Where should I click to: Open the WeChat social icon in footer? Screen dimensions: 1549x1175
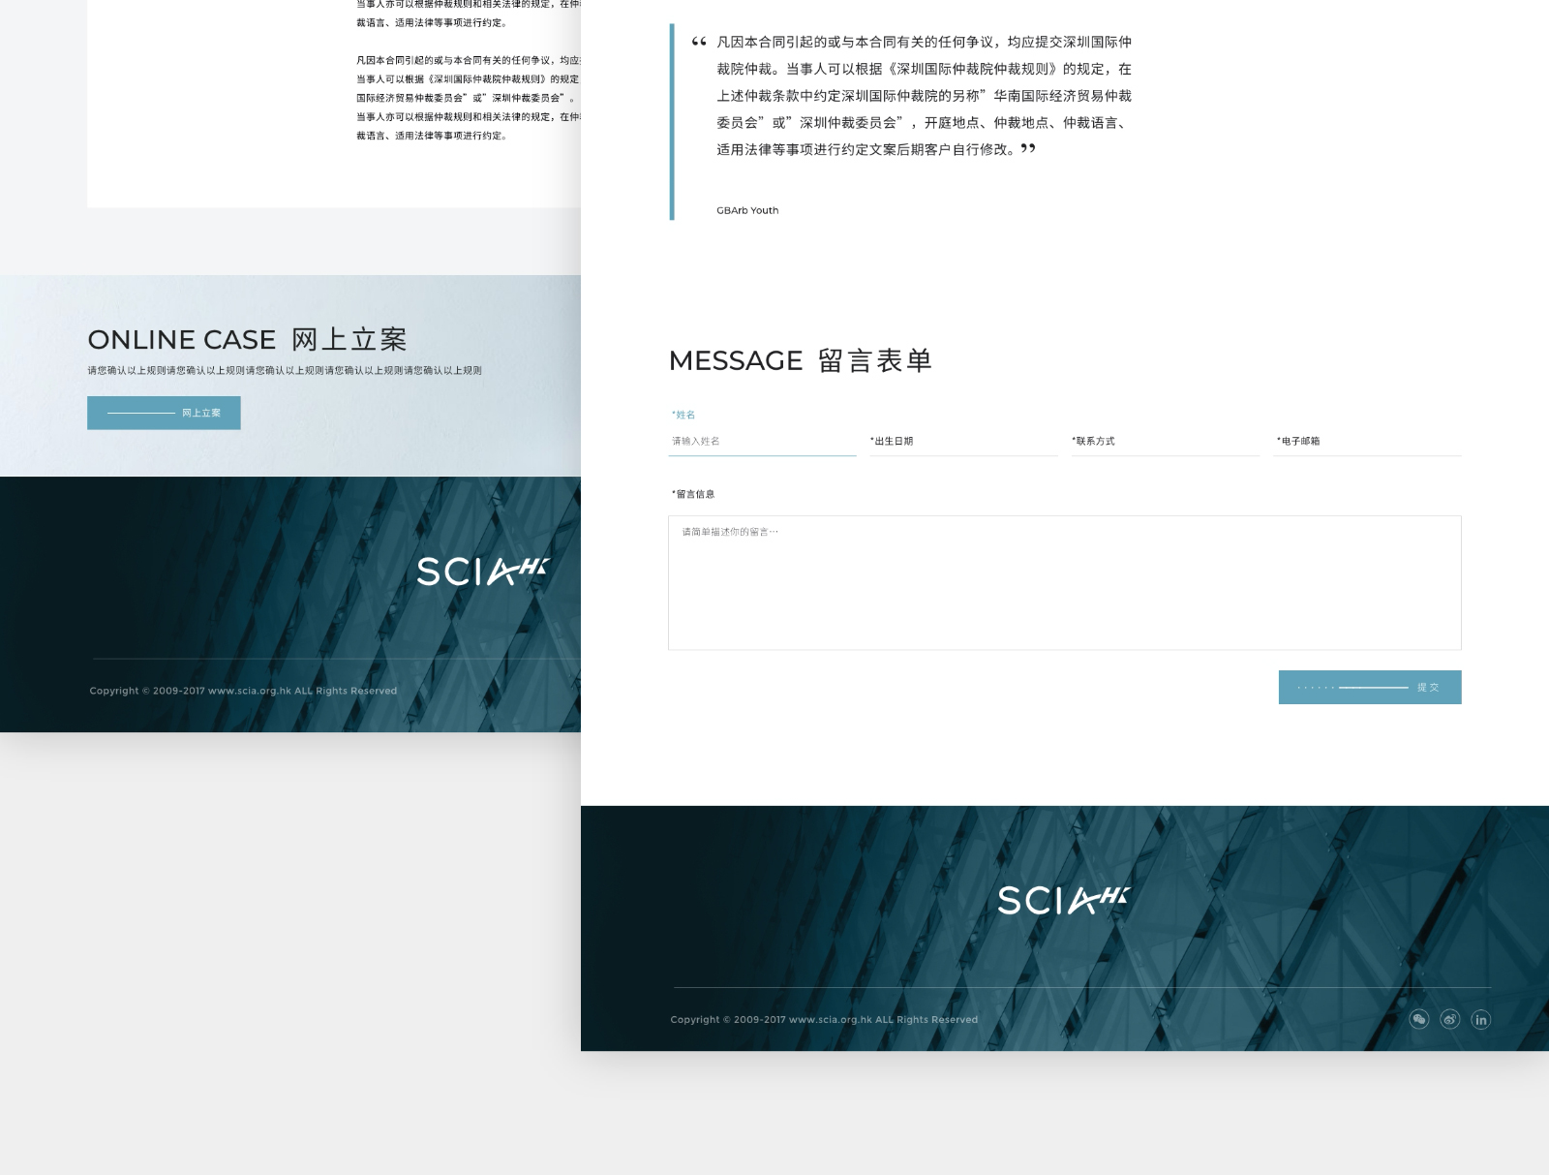point(1418,1019)
